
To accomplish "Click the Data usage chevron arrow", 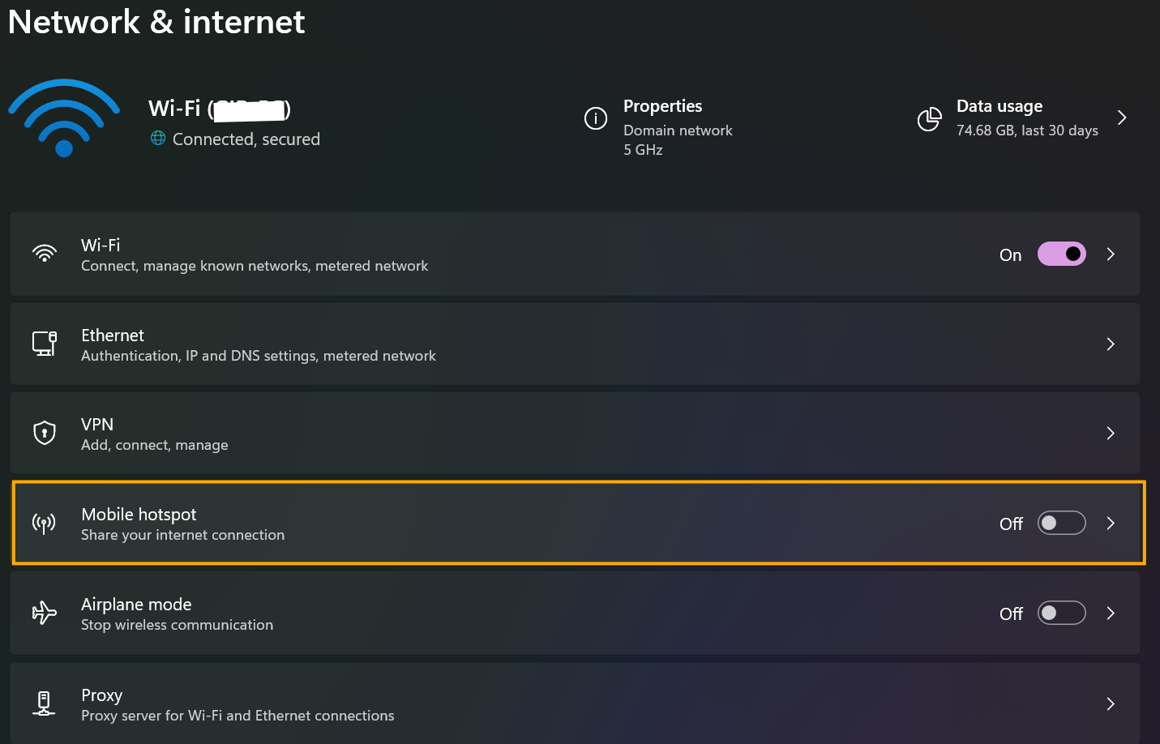I will 1122,118.
